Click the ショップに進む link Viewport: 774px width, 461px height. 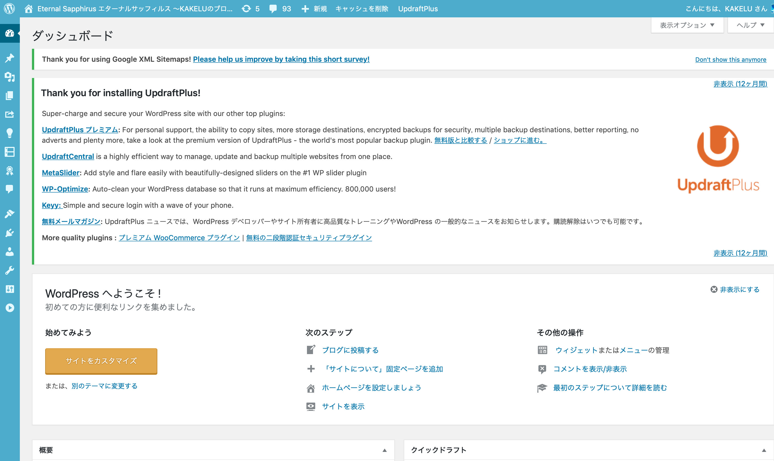coord(520,140)
